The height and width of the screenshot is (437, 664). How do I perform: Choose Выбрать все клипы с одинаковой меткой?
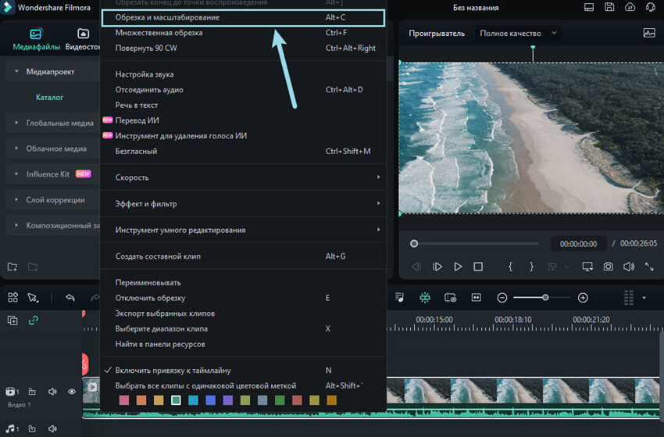point(243,385)
